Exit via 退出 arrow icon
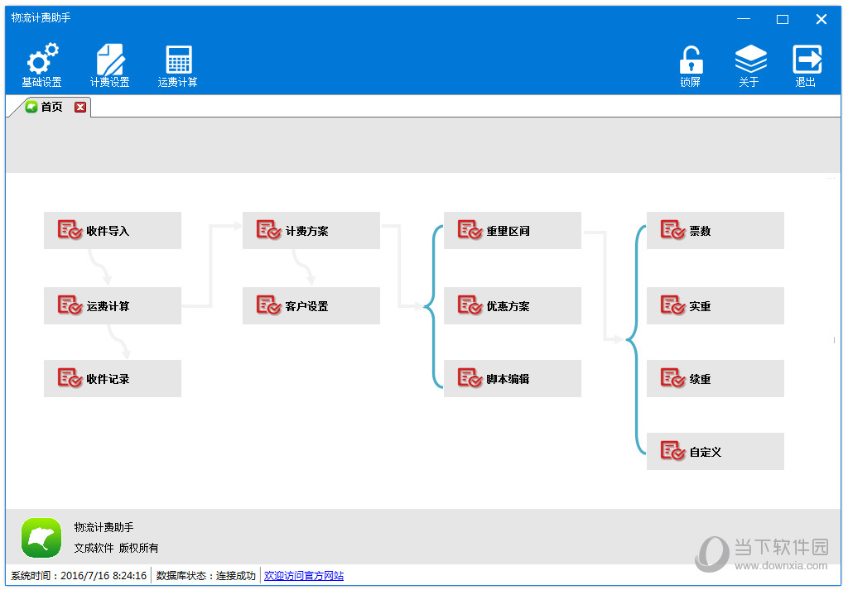This screenshot has height=590, width=848. click(807, 59)
